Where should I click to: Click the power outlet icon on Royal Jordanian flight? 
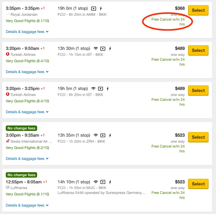[x=101, y=9]
